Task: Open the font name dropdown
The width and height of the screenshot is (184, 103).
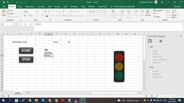Action: [x=36, y=12]
